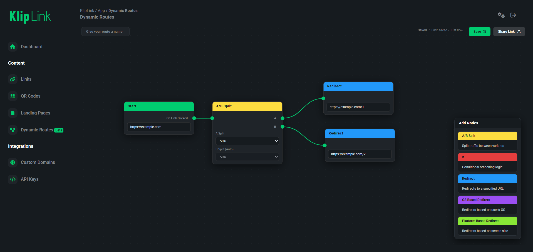533x252 pixels.
Task: Open the A Split percentage dropdown
Action: 247,141
